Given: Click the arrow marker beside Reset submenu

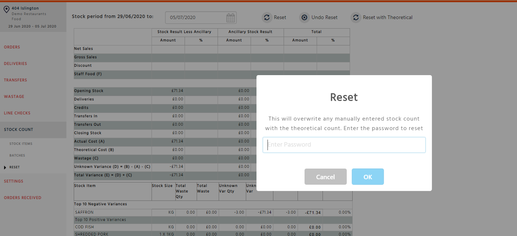Looking at the screenshot, I should coord(5,167).
